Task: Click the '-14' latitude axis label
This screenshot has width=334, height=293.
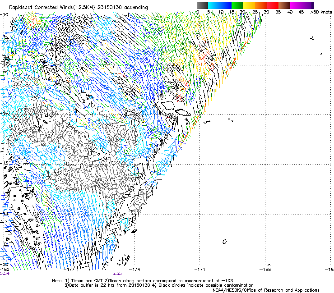Action: click(x=4, y=113)
